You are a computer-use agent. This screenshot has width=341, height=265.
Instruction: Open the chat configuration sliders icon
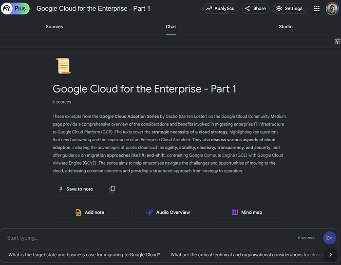pos(337,41)
